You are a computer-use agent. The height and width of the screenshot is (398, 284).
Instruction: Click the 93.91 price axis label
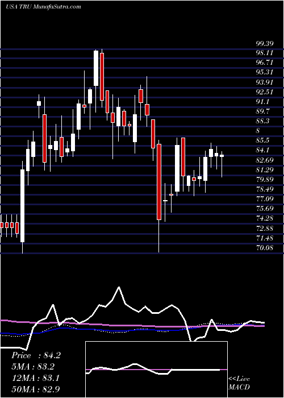click(x=265, y=82)
